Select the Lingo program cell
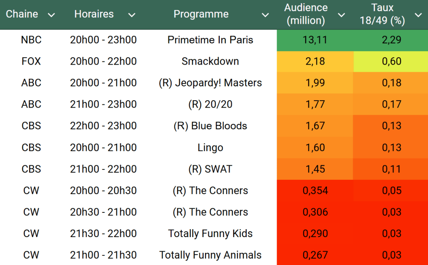The width and height of the screenshot is (428, 265). point(210,148)
